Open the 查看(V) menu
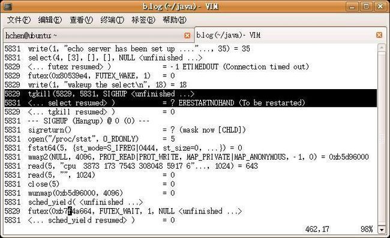390x238 pixels. tap(82, 20)
